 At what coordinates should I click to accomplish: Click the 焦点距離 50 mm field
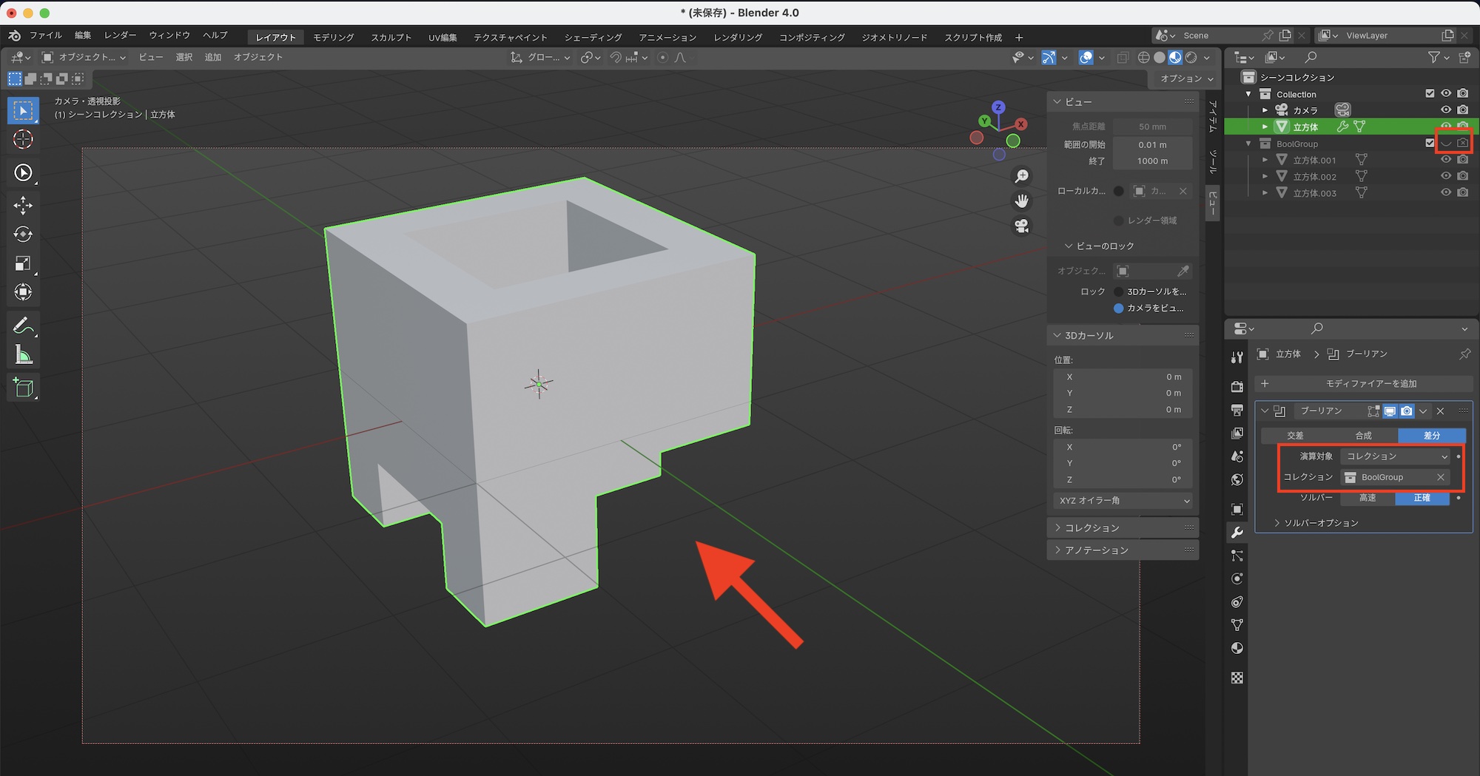point(1152,126)
